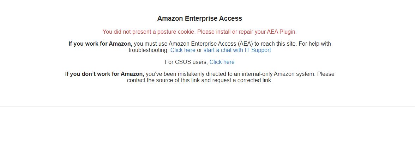Screen dimensions: 415x164
Task: Click the horizontal divider line
Action: pyautogui.click(x=207, y=106)
